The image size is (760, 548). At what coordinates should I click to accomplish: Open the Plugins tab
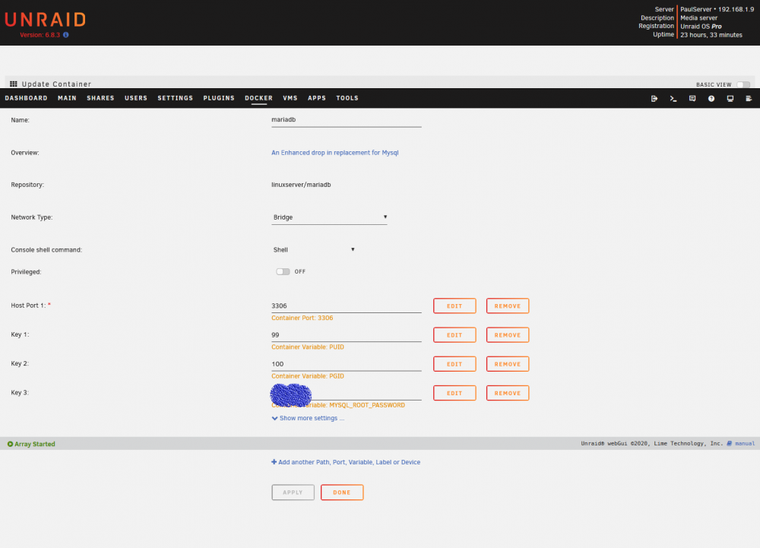coord(219,98)
